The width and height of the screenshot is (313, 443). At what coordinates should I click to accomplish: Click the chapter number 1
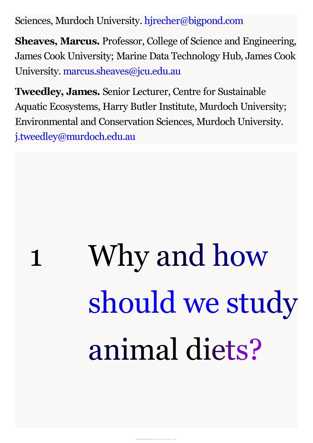click(x=36, y=258)
